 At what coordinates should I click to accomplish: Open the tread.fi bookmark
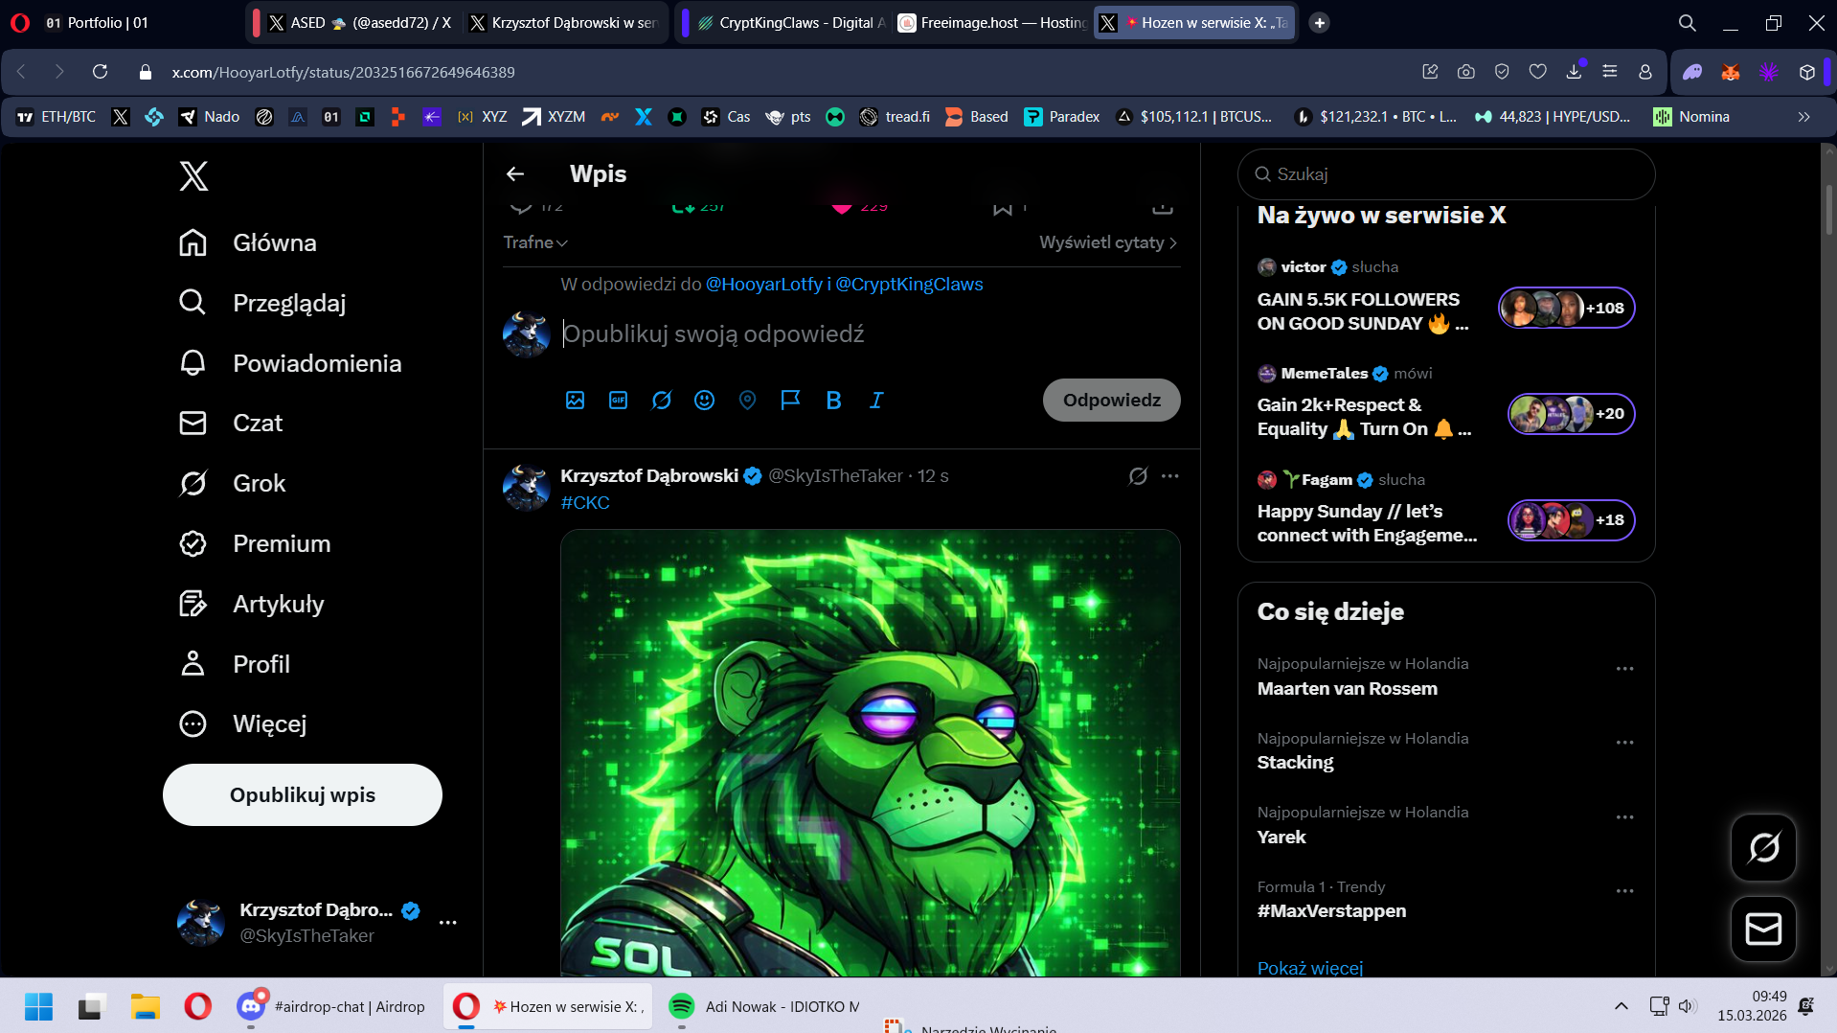click(895, 117)
